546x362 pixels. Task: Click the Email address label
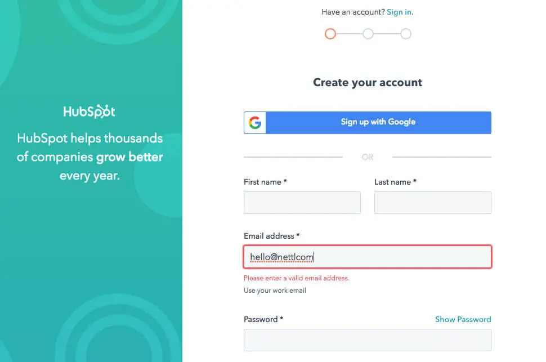(x=271, y=236)
